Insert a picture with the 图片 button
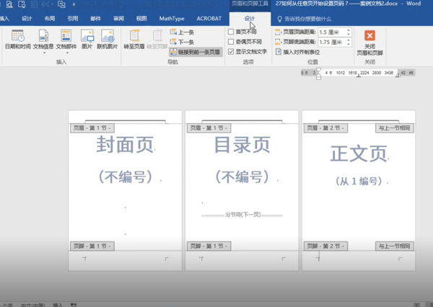This screenshot has height=307, width=433. [87, 40]
